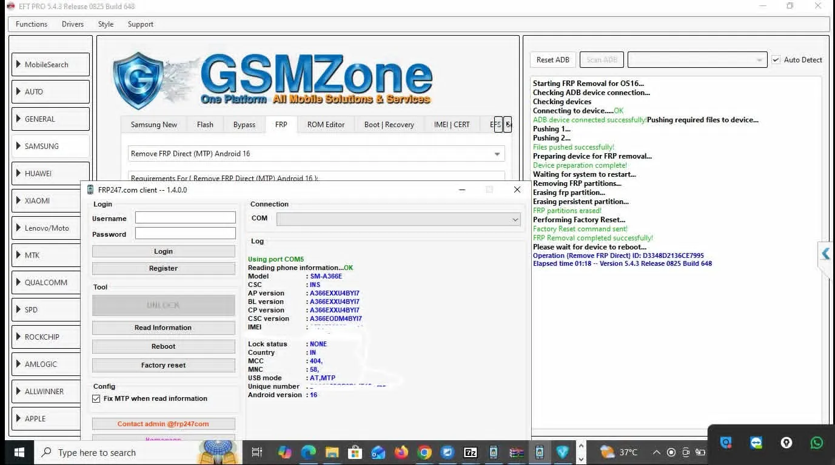The height and width of the screenshot is (465, 835).
Task: Open the TeamViewer icon in the tray
Action: (756, 443)
